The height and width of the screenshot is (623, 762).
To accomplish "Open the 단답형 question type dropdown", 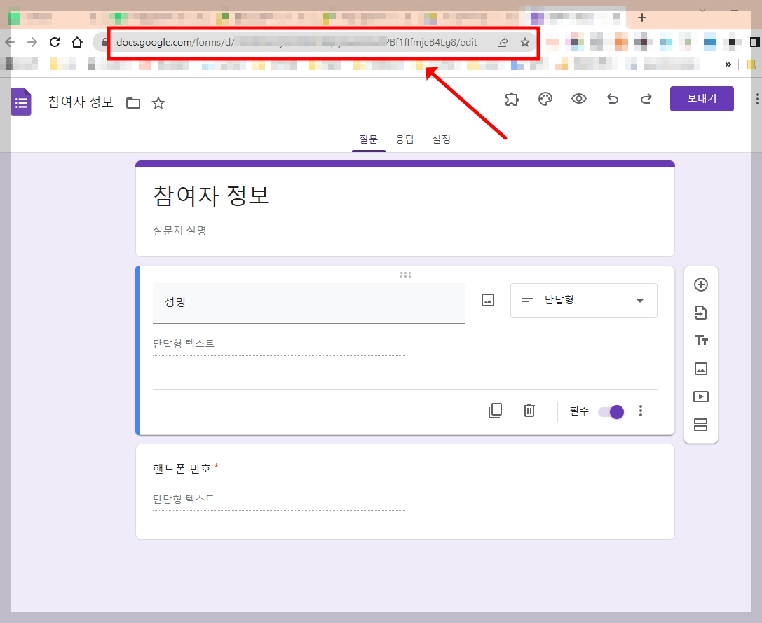I will click(583, 300).
